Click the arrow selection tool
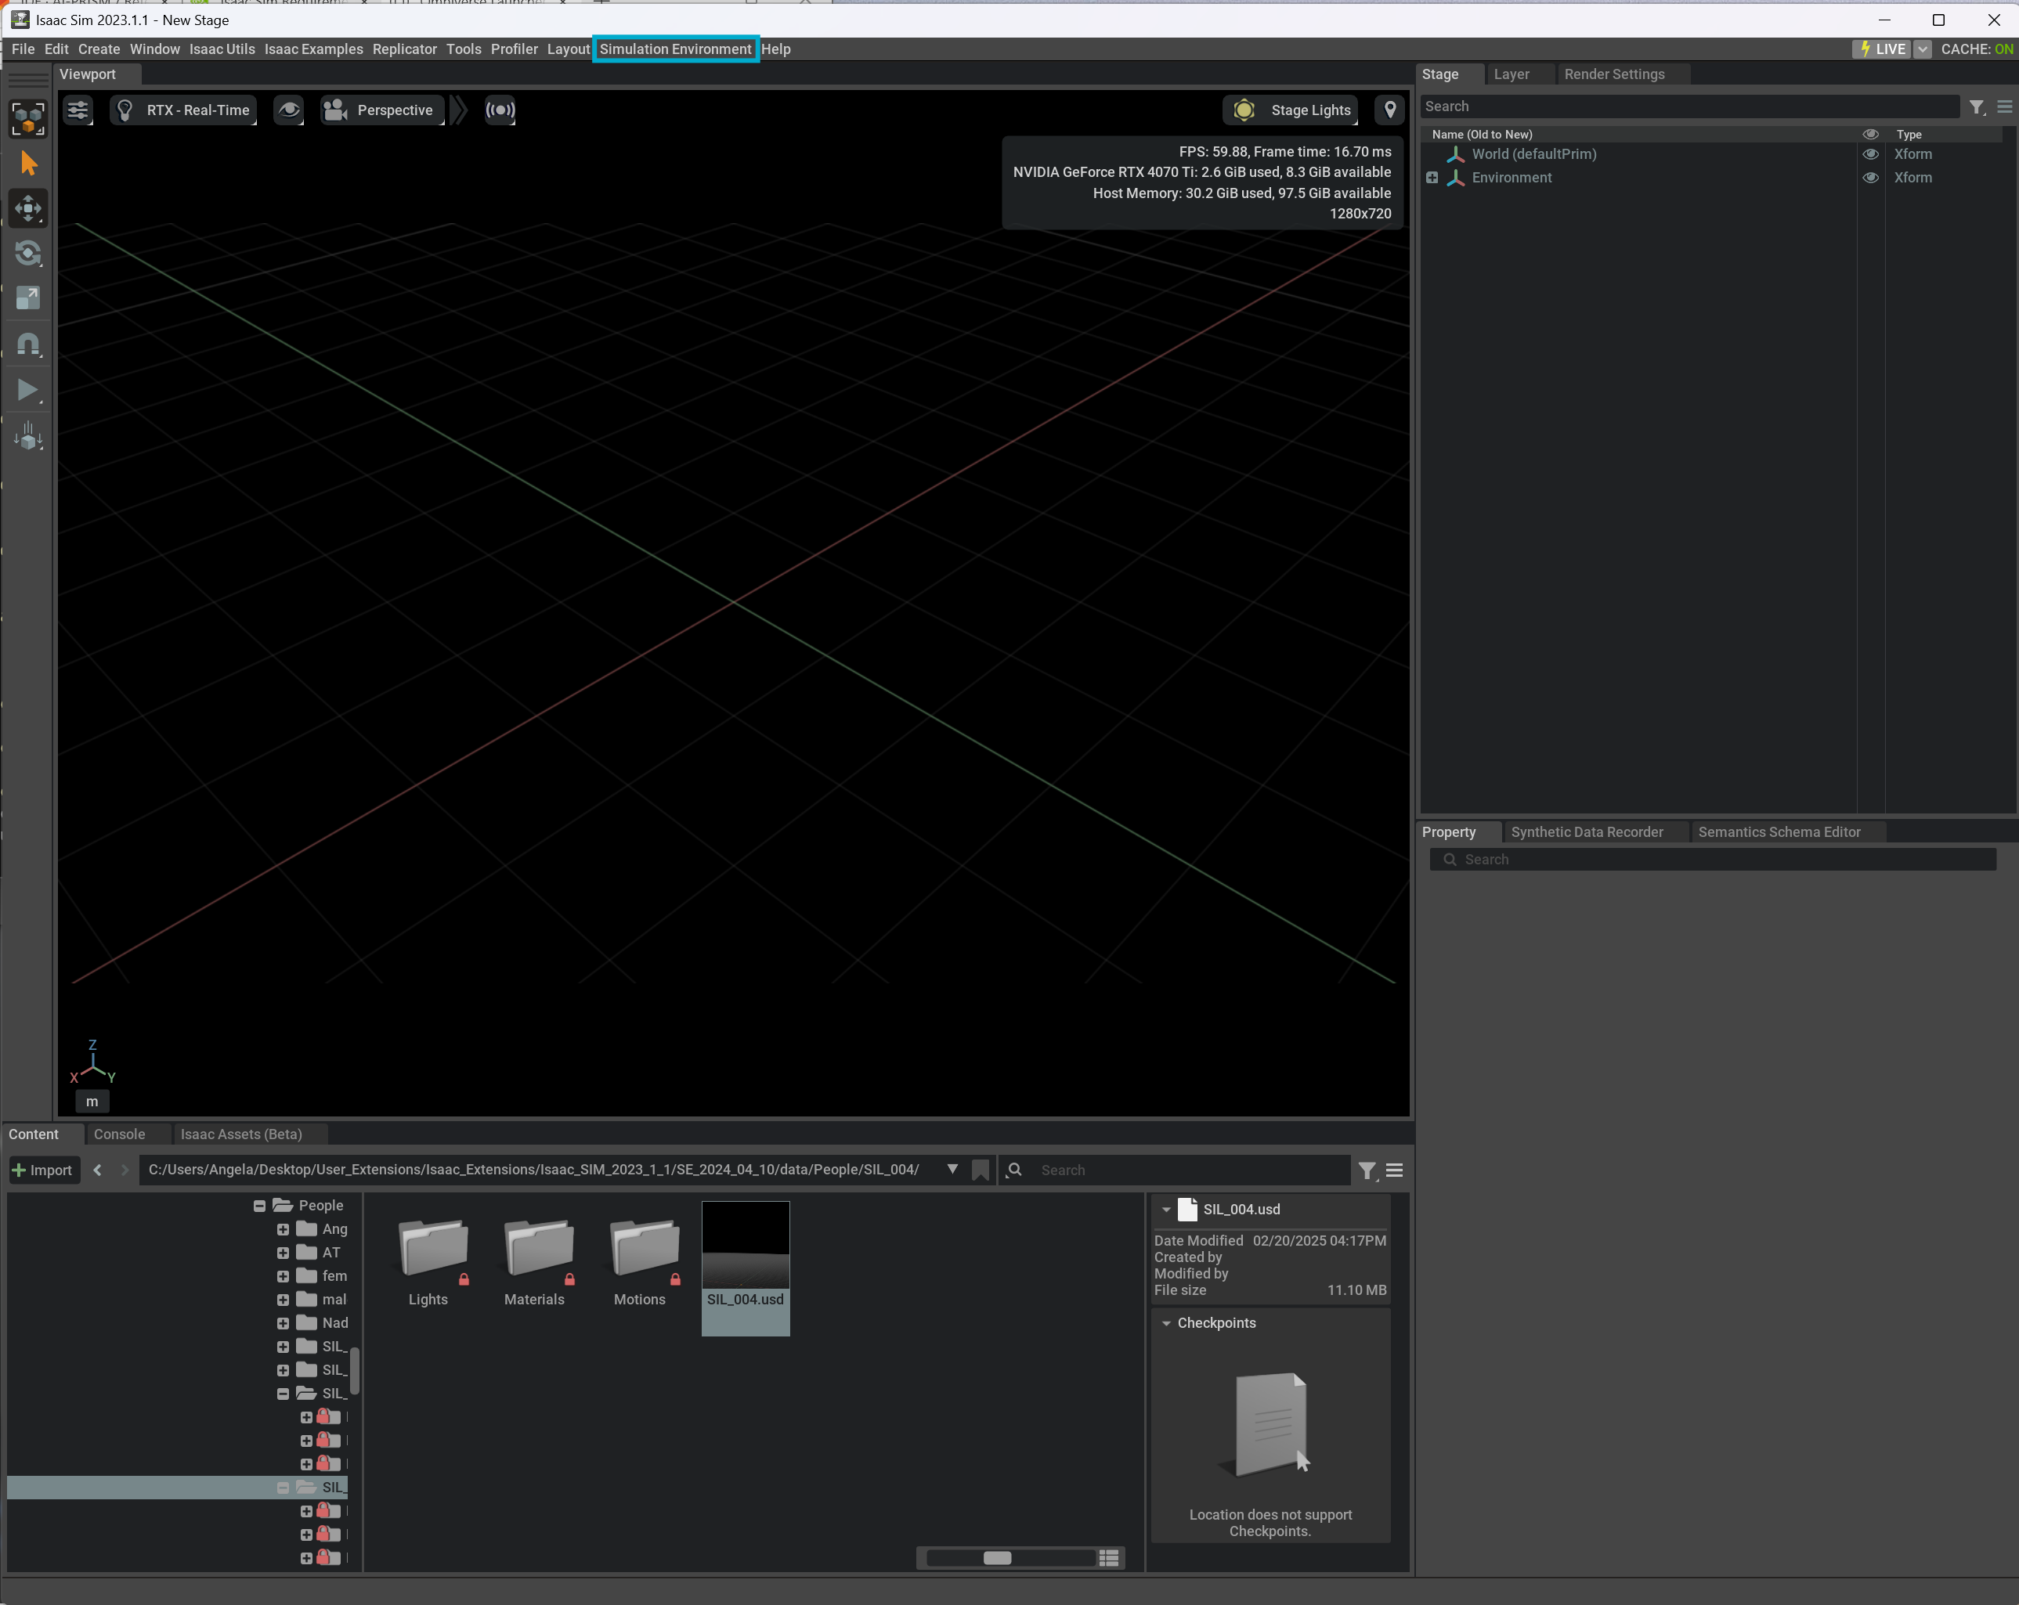Image resolution: width=2019 pixels, height=1605 pixels. tap(28, 164)
